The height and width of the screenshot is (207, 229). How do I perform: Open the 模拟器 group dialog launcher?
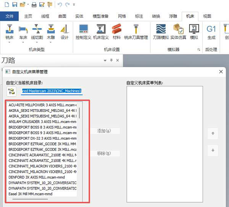point(199,49)
